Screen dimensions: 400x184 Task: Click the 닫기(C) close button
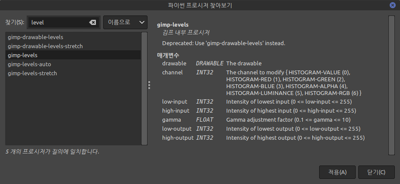[x=376, y=172]
